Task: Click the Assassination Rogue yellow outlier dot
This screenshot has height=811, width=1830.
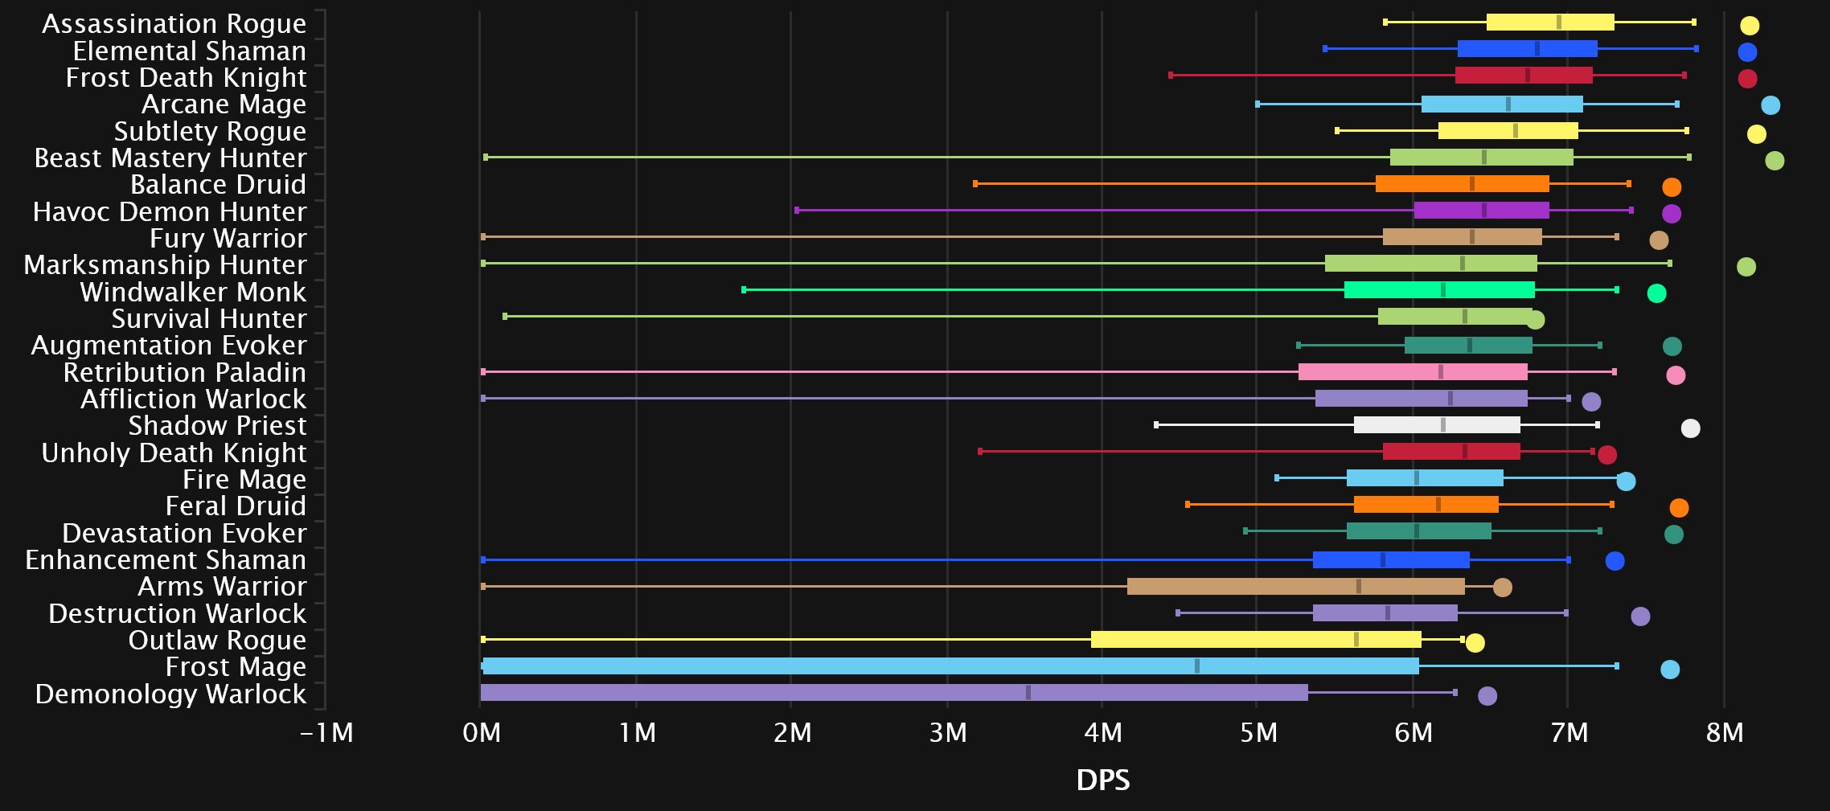Action: click(x=1749, y=26)
